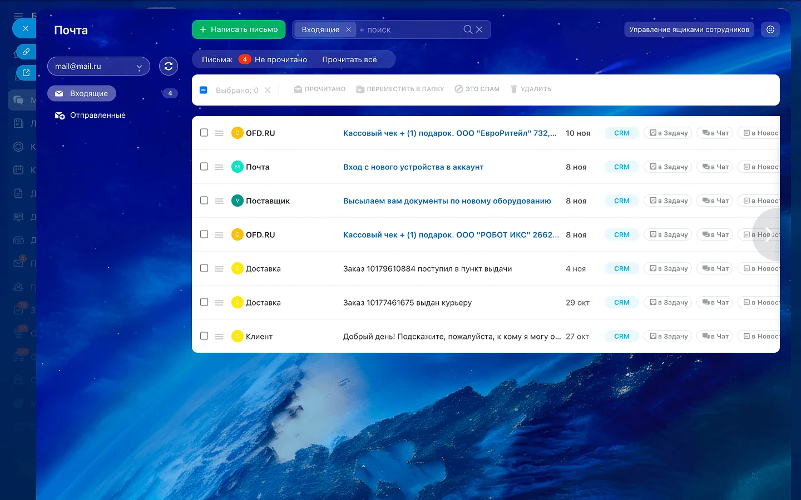Click ПЕРЕМЕСТИТЬ В ПАПКУ in the toolbar
The image size is (801, 500).
point(400,89)
